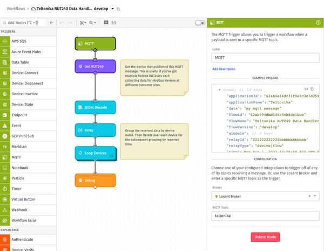Undo the last workflow change
This screenshot has height=251, width=324.
[x=62, y=23]
